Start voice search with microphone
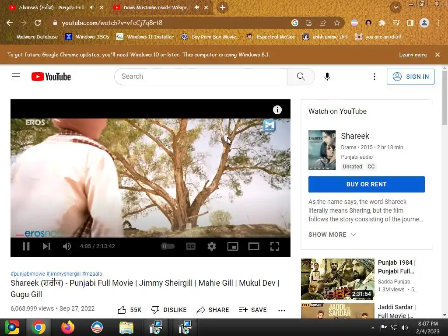Screen dimensions: 448x336 point(327,77)
